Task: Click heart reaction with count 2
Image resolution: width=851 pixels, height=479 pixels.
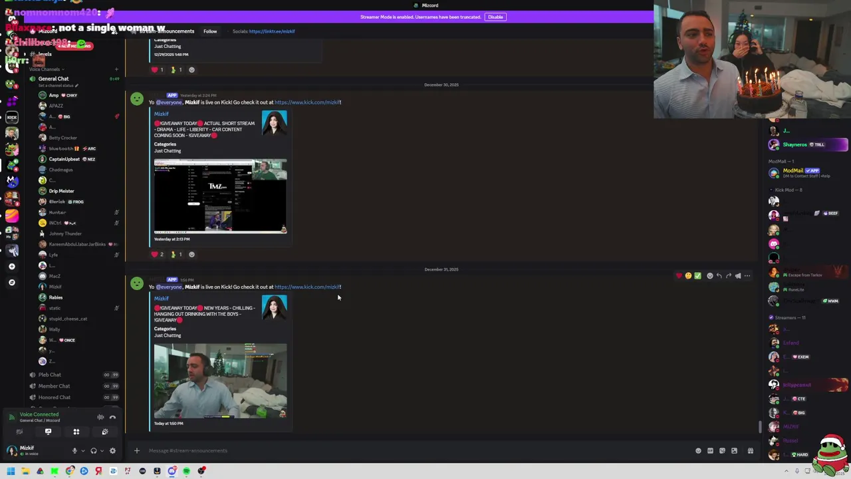Action: pyautogui.click(x=158, y=254)
